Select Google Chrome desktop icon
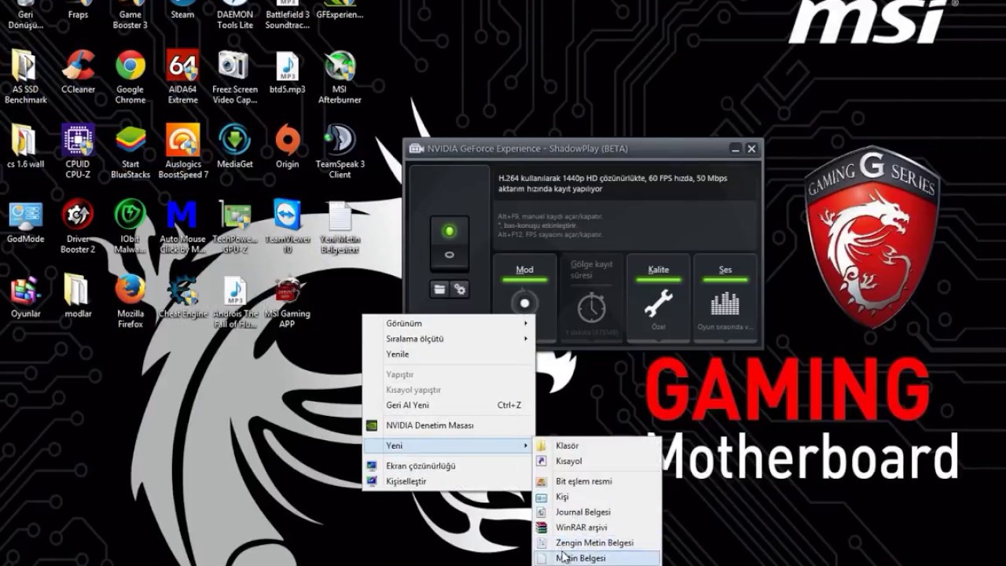Screen dimensions: 1006x566 pos(130,77)
